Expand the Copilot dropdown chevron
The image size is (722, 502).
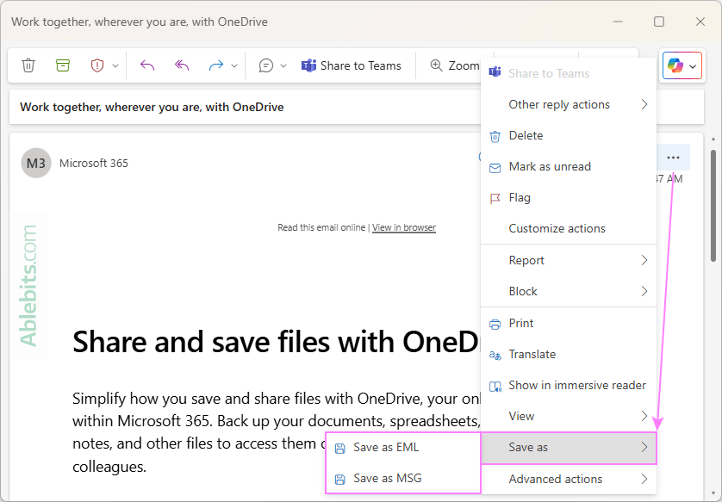(x=692, y=65)
